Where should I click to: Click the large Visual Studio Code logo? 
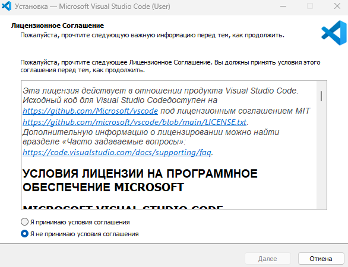(x=334, y=33)
